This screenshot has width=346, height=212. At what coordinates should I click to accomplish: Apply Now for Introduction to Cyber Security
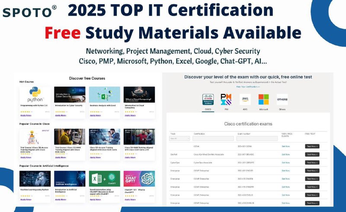point(61,116)
